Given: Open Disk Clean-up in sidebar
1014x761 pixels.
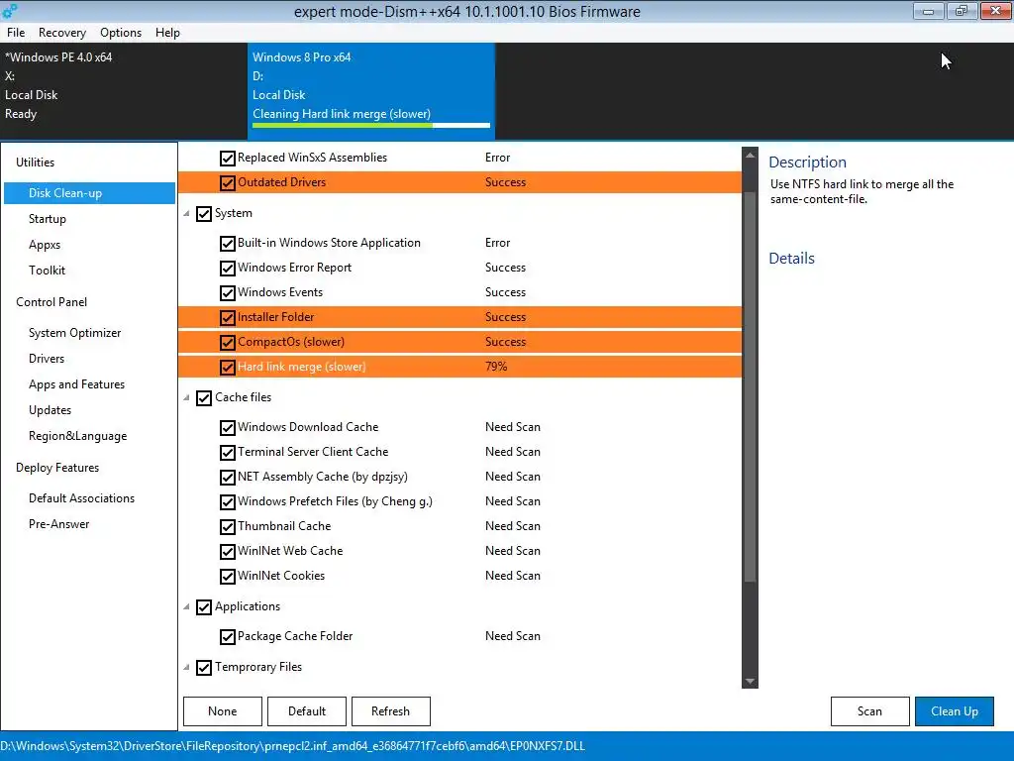Looking at the screenshot, I should [x=89, y=193].
